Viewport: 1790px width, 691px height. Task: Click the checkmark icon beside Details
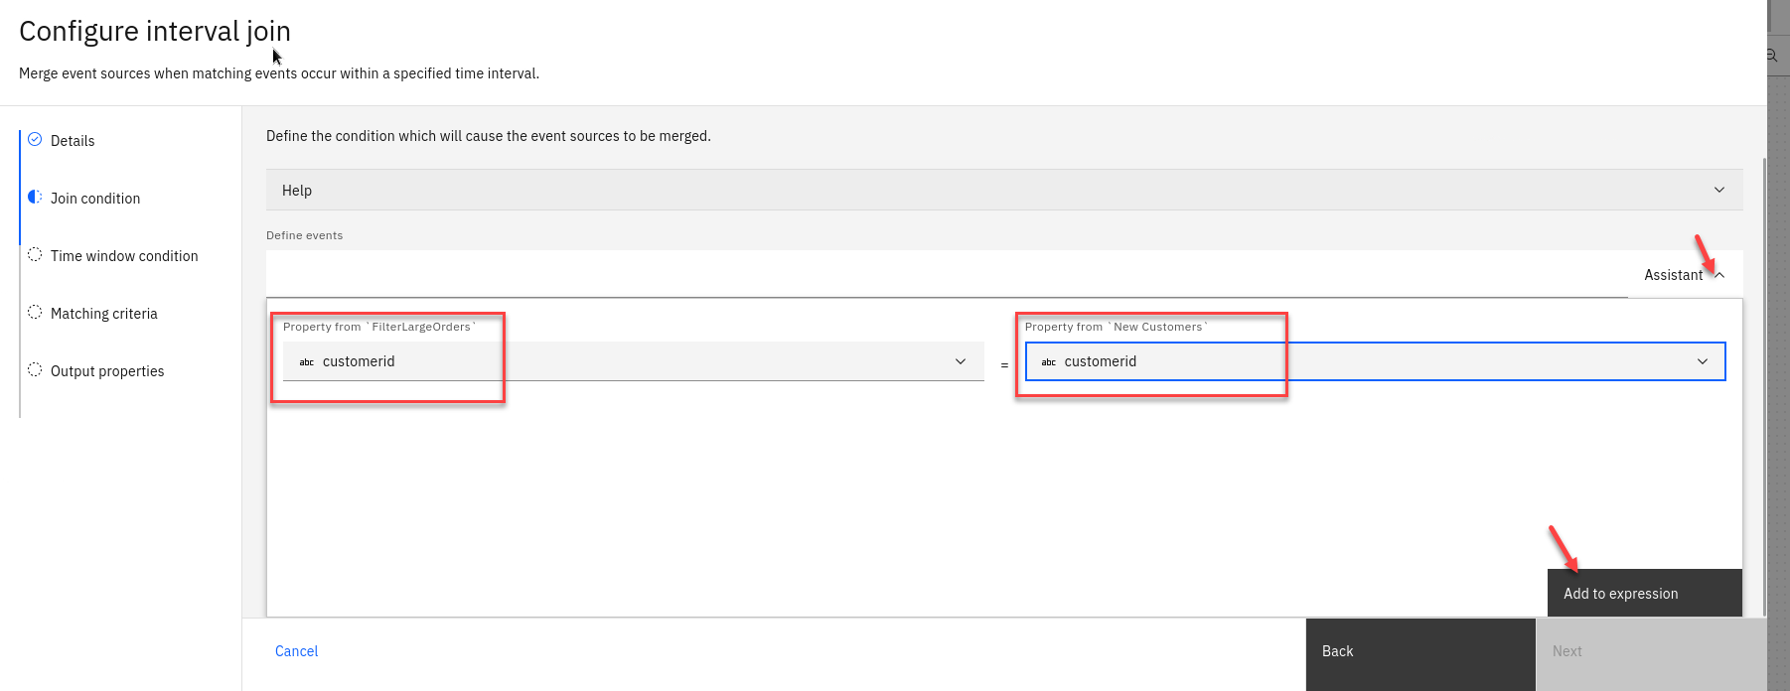(x=35, y=140)
